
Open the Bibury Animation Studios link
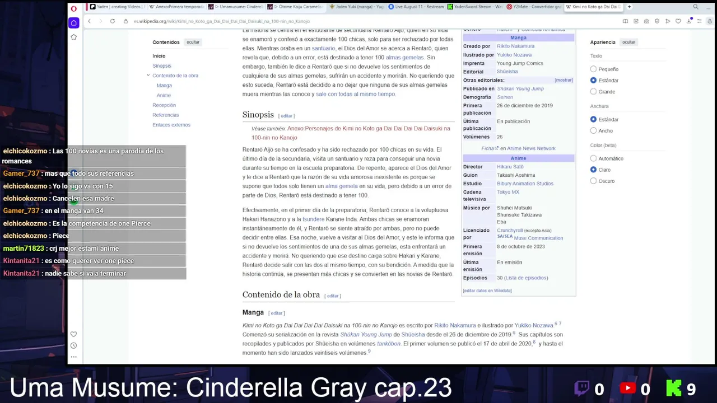tap(525, 184)
